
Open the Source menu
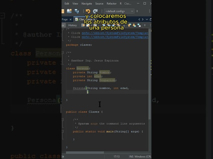(x=99, y=4)
